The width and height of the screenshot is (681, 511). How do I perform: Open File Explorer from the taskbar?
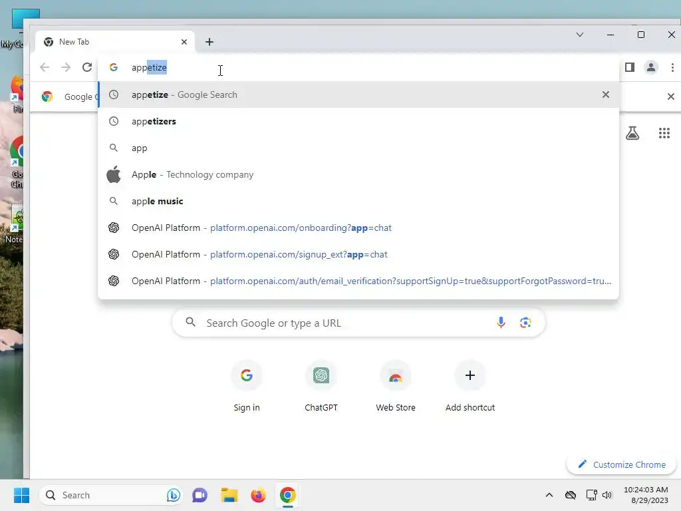tap(229, 495)
